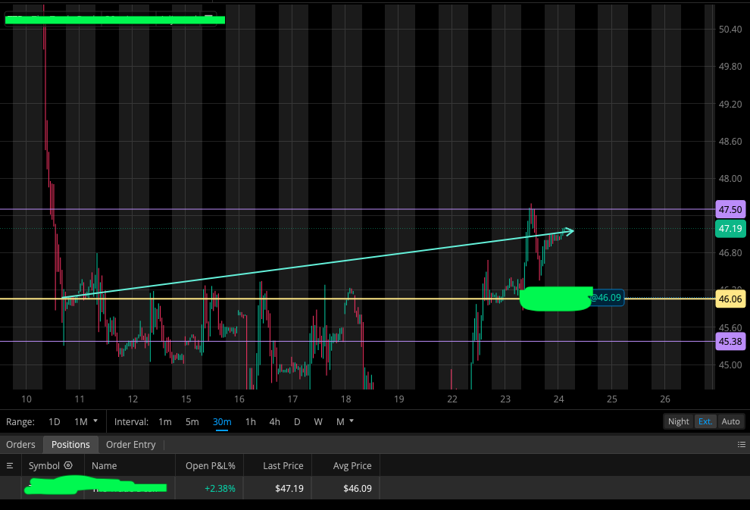
Task: Select the 47.19 current price label
Action: tap(730, 229)
